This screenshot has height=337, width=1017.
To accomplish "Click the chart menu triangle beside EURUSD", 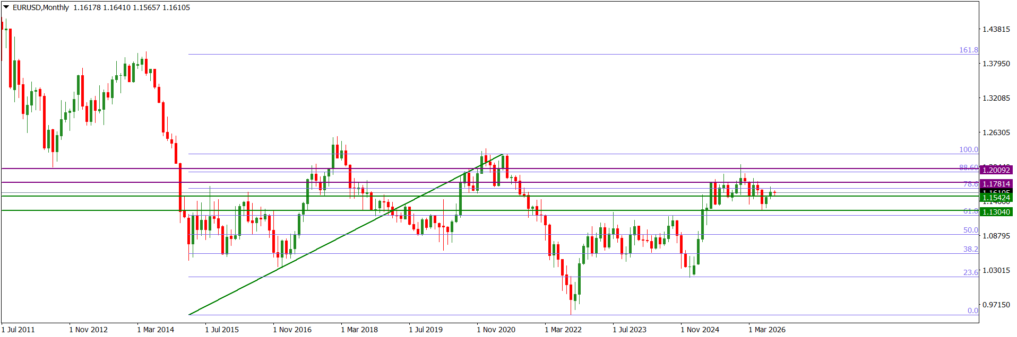I will (x=6, y=7).
